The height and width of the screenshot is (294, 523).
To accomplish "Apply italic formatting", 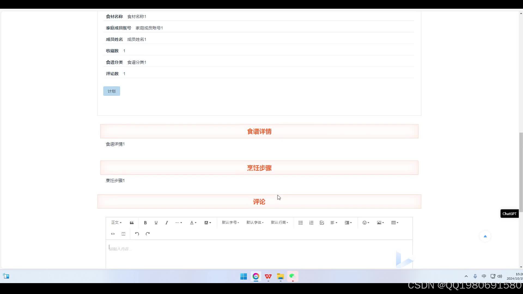I will 166,223.
